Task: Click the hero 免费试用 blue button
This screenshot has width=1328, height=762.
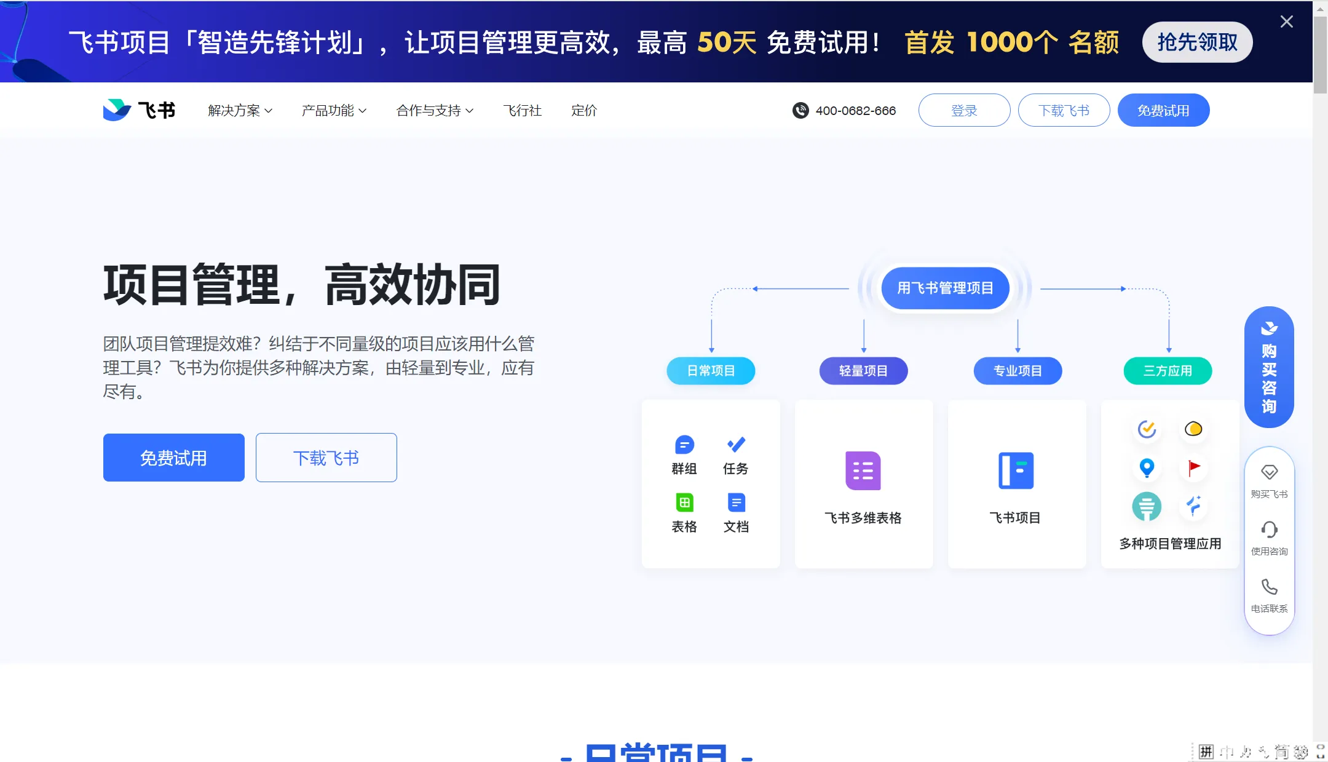Action: [x=174, y=458]
